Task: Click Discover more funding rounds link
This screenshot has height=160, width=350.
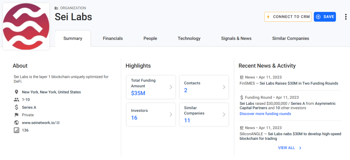Action: tap(265, 114)
